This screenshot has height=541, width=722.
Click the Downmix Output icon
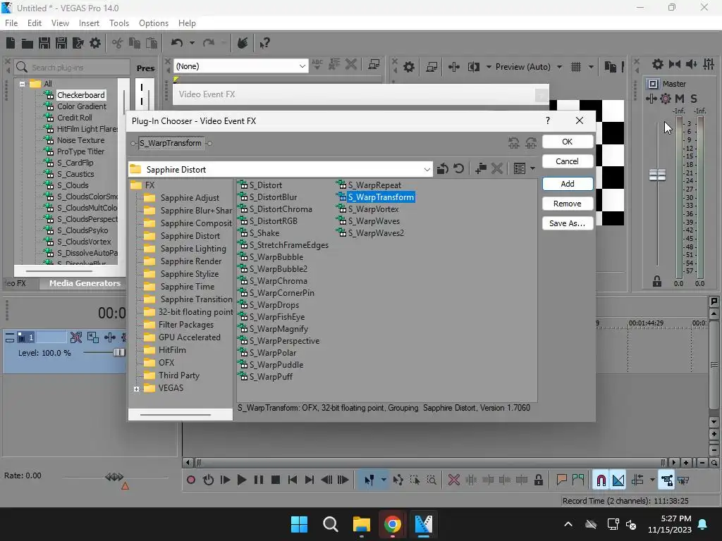coord(675,64)
